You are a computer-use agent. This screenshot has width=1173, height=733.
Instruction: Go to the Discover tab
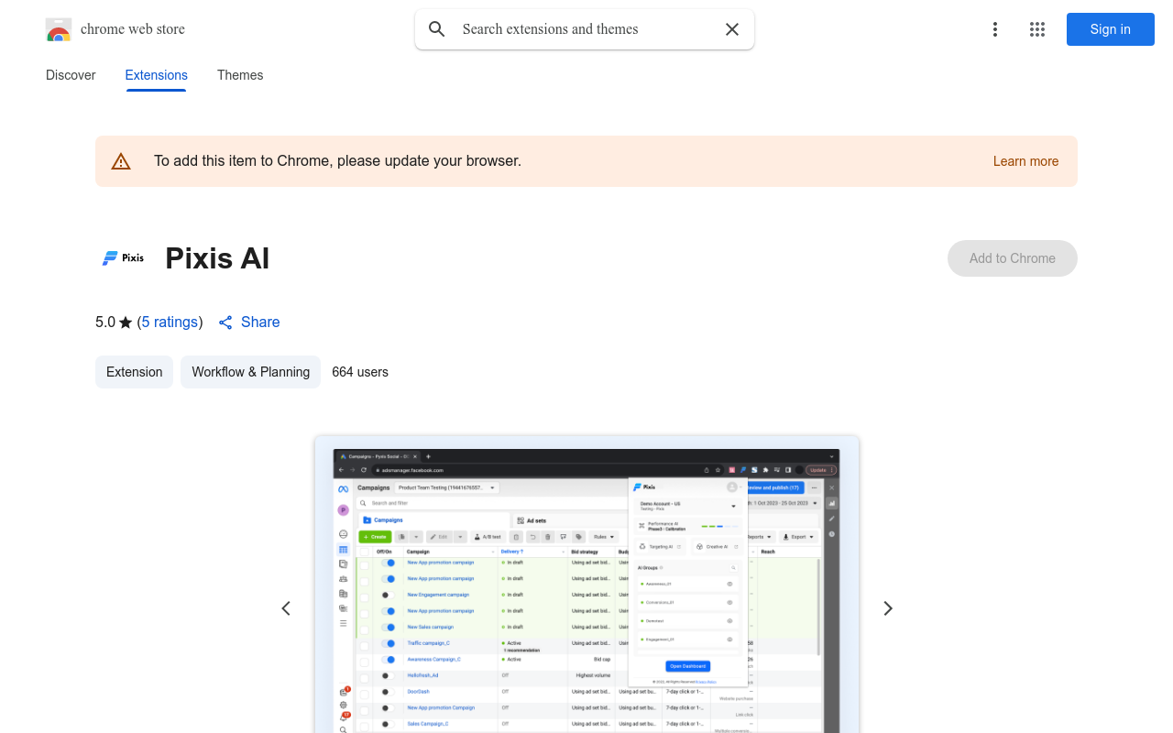71,75
